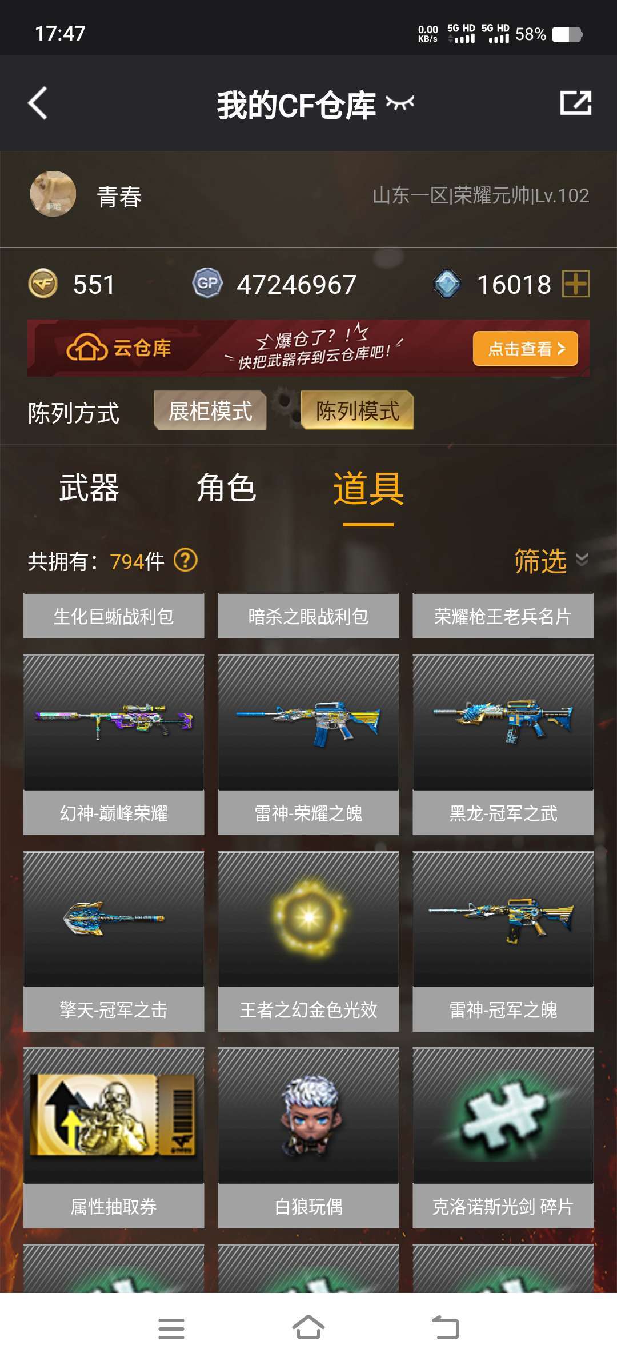Image resolution: width=617 pixels, height=1365 pixels.
Task: Tap the question mark help icon
Action: [x=185, y=560]
